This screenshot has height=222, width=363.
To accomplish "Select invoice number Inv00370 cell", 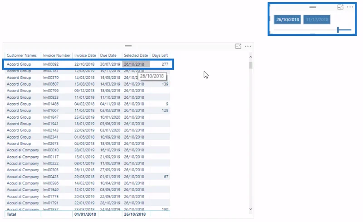I will pos(50,77).
